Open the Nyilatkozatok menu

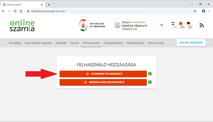point(135,43)
